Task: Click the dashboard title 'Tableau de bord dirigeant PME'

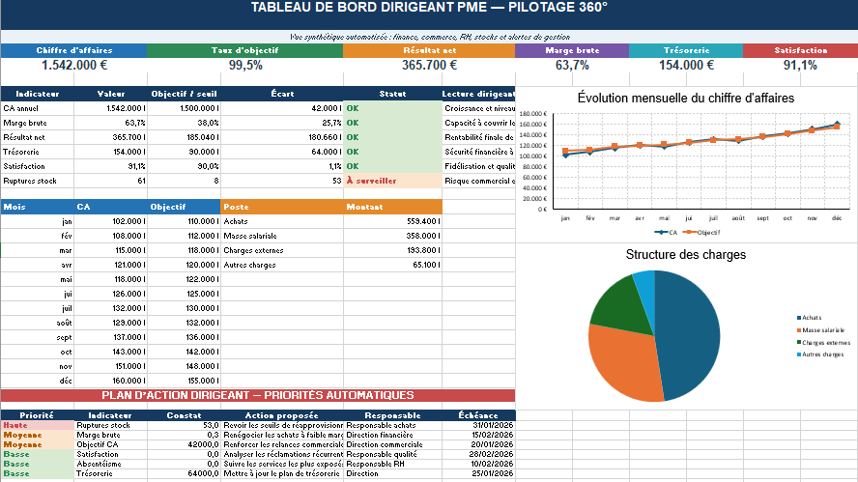Action: point(429,8)
